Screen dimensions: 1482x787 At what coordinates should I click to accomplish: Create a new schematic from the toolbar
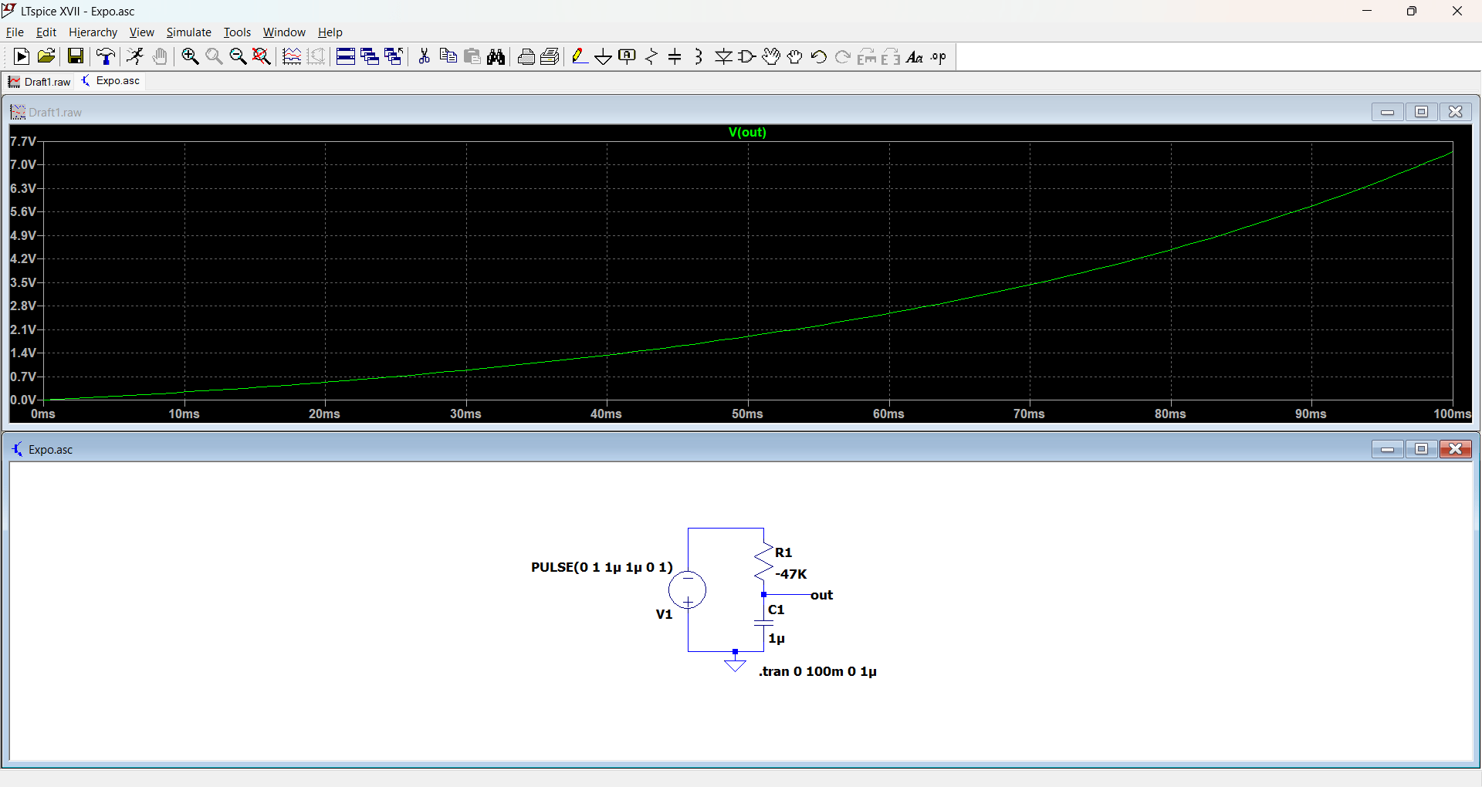22,56
